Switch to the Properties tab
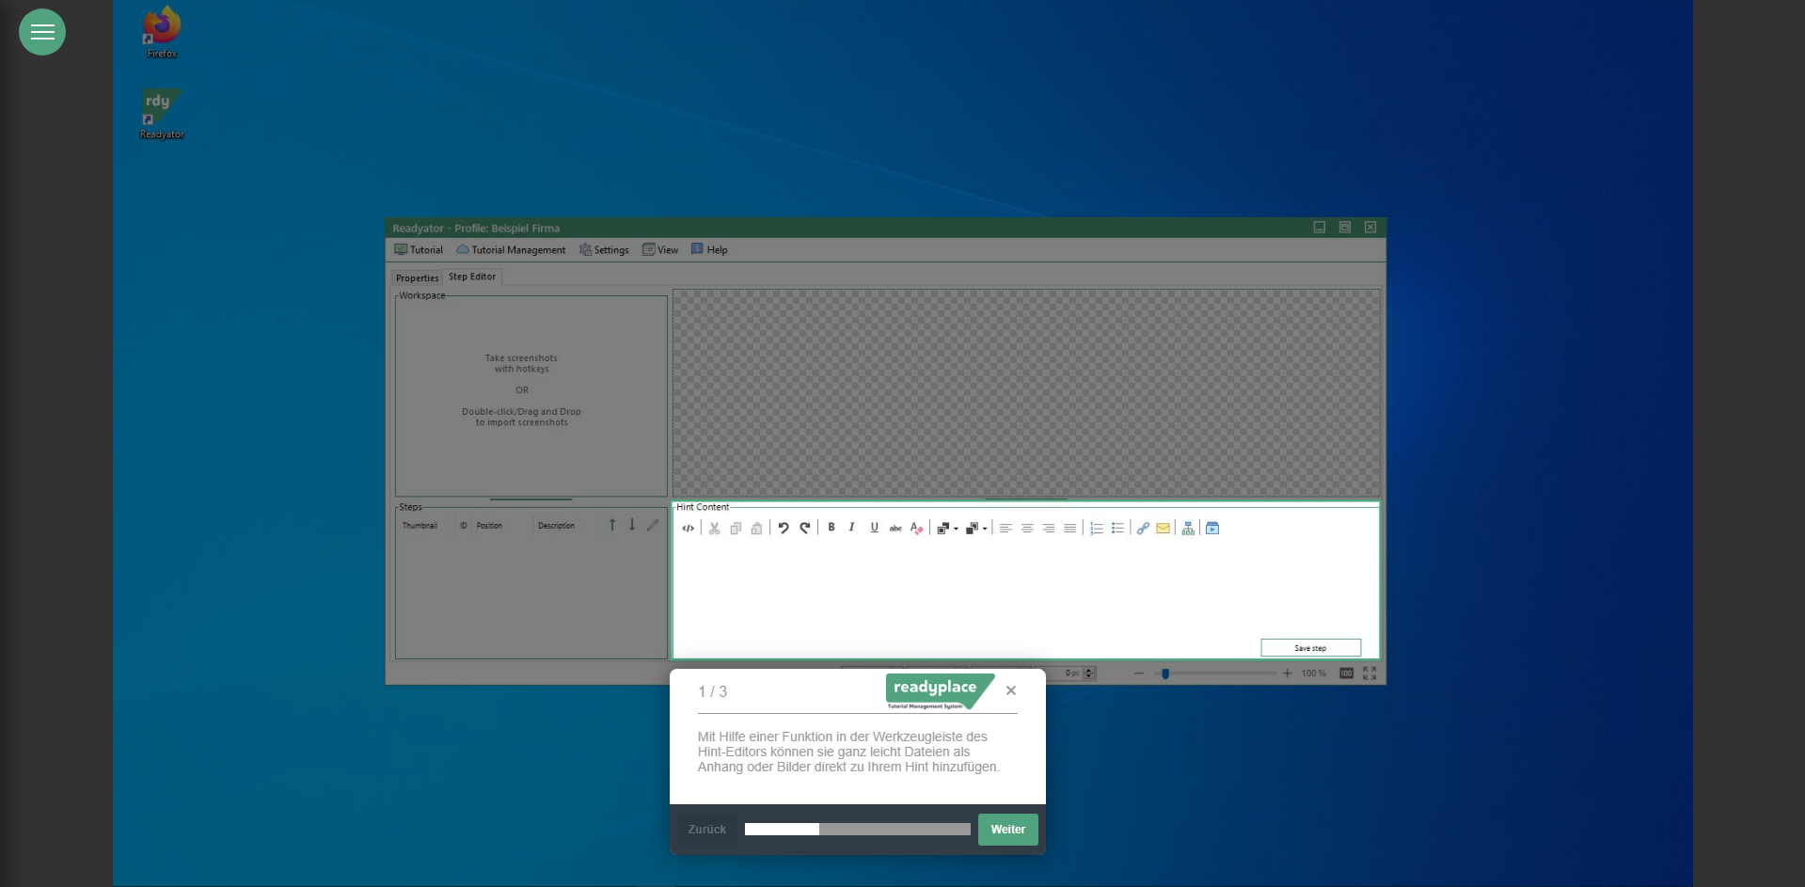Screen dimensions: 1805x887 (x=417, y=278)
